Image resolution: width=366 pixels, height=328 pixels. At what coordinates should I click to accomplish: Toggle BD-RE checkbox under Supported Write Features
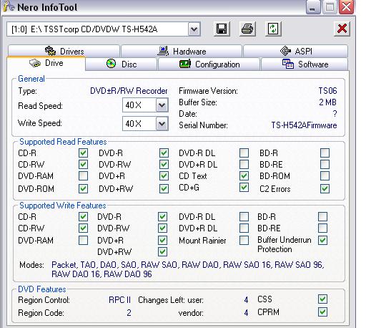tap(322, 228)
